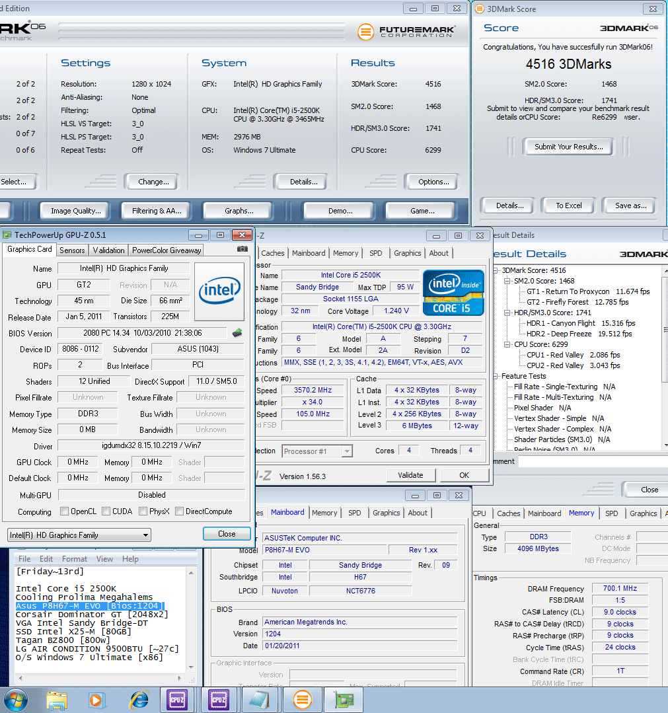Viewport: 668px width, 713px height.
Task: Open the Windows Start orb
Action: pyautogui.click(x=15, y=700)
